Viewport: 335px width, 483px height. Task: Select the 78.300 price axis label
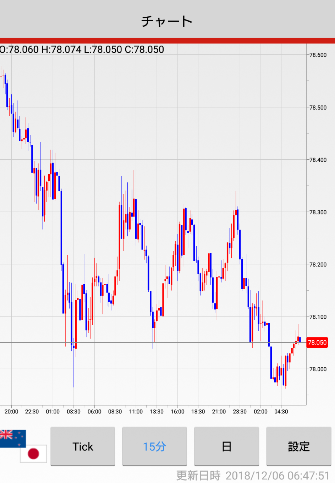click(318, 212)
